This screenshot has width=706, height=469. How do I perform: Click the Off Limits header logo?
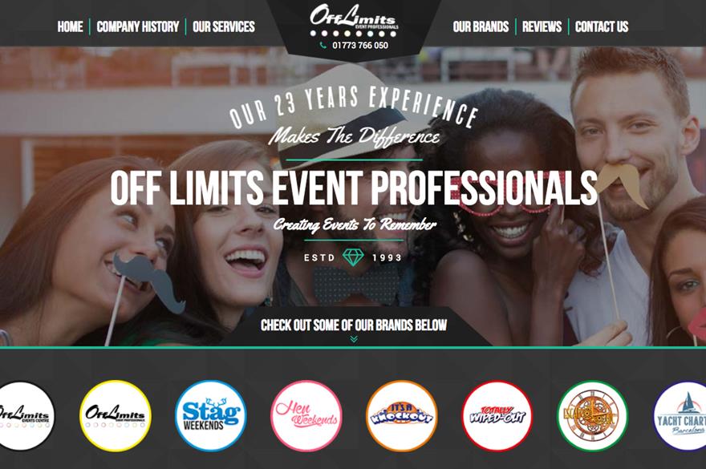(354, 20)
